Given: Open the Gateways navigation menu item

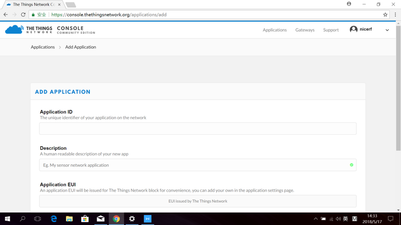Looking at the screenshot, I should pyautogui.click(x=305, y=30).
